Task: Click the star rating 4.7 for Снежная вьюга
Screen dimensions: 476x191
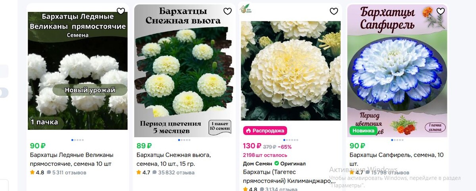Action: (x=143, y=172)
